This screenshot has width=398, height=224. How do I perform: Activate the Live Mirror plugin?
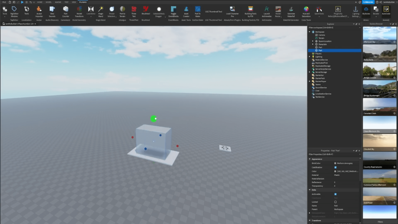[x=91, y=11]
